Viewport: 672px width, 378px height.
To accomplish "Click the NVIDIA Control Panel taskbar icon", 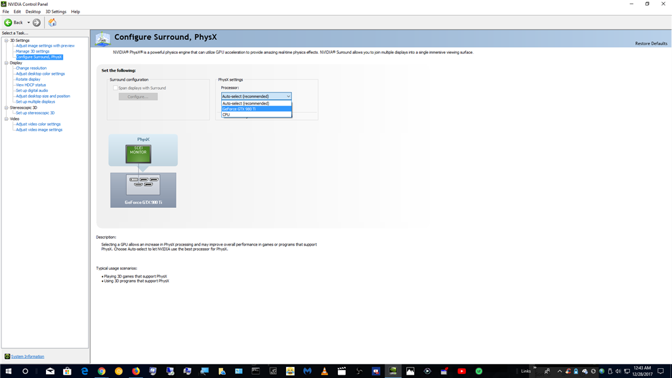I will click(x=393, y=371).
